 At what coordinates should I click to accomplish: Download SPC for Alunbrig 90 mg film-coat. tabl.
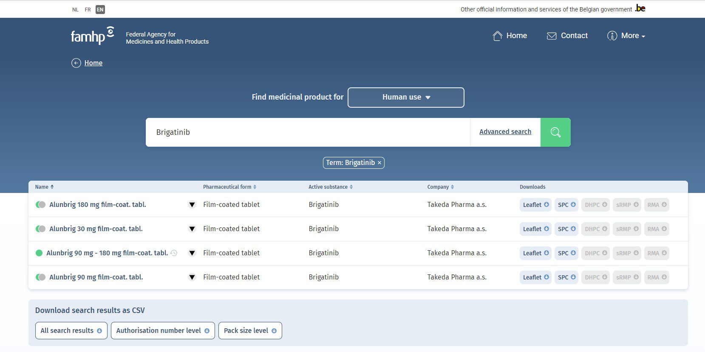566,277
